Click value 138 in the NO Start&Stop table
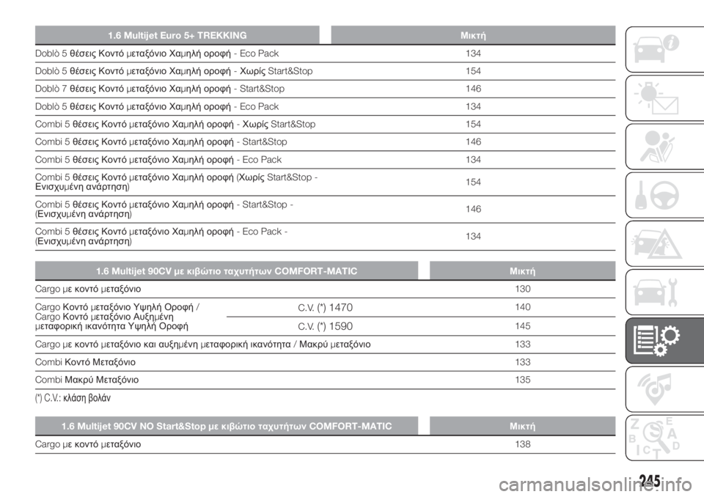 click(523, 444)
